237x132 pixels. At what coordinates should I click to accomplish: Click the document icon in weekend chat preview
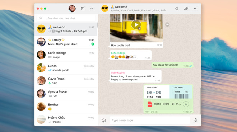[x=54, y=31]
